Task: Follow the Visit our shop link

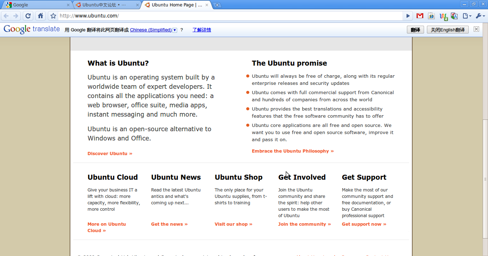Action: (234, 224)
